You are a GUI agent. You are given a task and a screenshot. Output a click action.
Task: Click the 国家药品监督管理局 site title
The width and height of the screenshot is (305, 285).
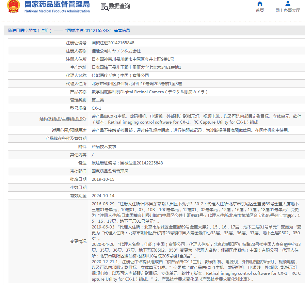(x=57, y=4)
